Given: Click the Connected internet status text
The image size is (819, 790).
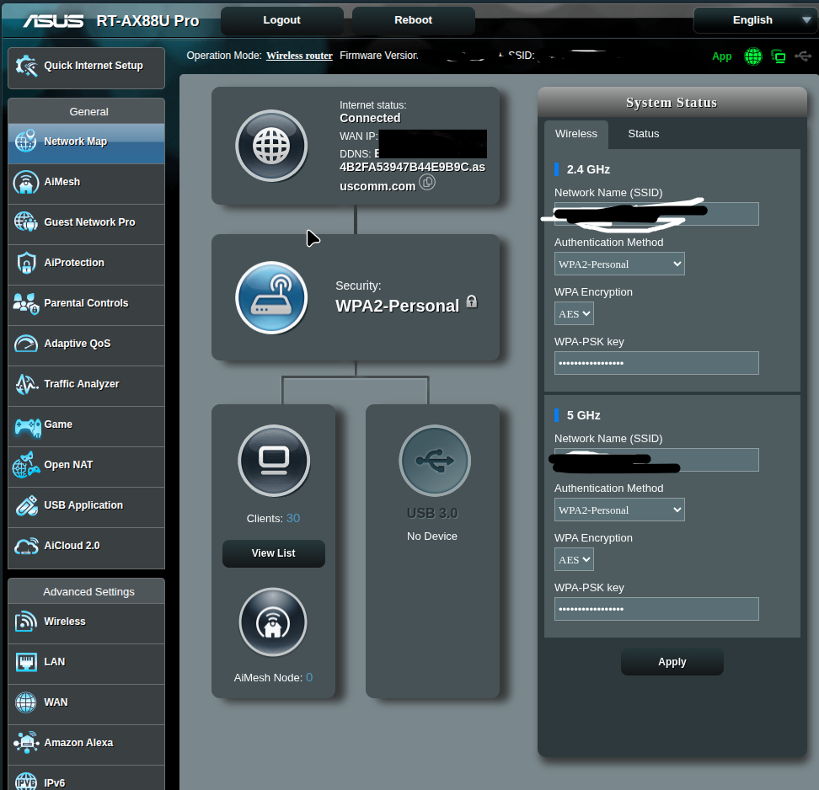Looking at the screenshot, I should [x=370, y=119].
